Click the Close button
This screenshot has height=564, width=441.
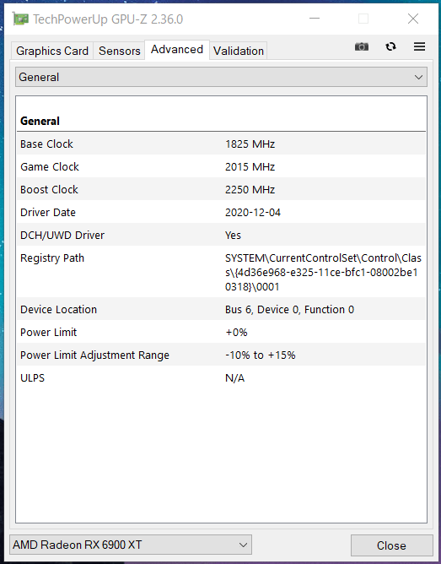pyautogui.click(x=391, y=545)
